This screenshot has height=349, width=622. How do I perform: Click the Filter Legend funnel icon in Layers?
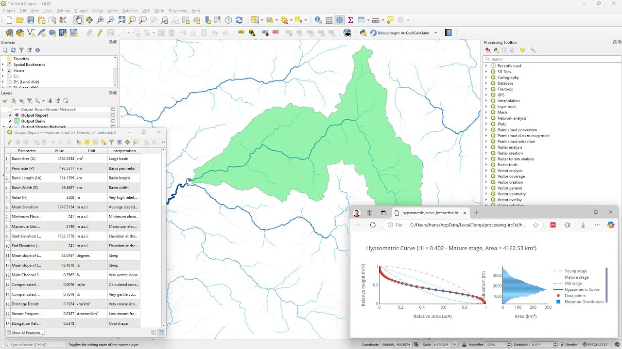30,101
